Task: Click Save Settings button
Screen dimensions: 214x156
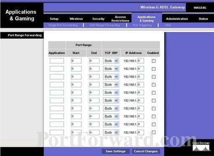Action: (115, 151)
